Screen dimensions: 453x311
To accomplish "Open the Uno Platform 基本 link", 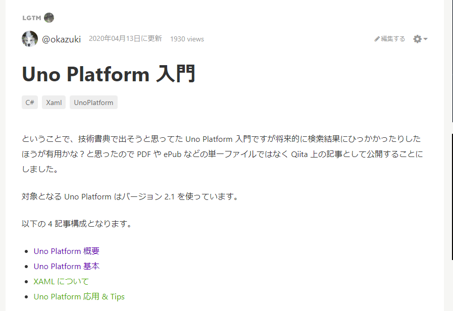I will coord(67,266).
